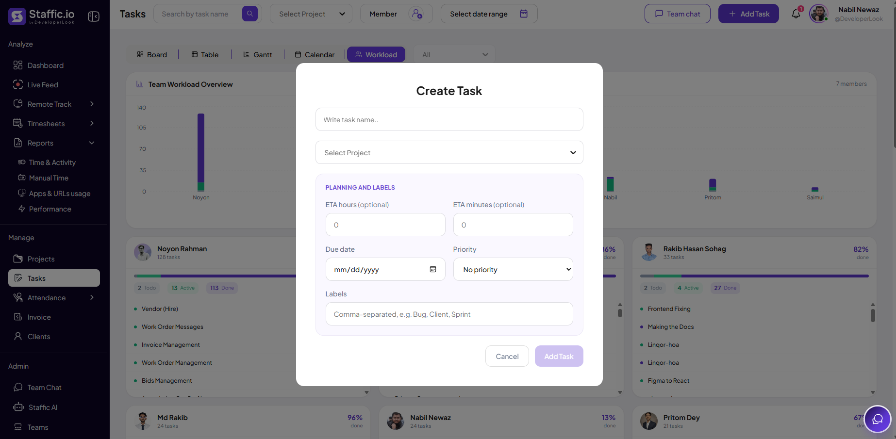Viewport: 896px width, 439px height.
Task: Expand the Timesheets submenu
Action: point(92,123)
